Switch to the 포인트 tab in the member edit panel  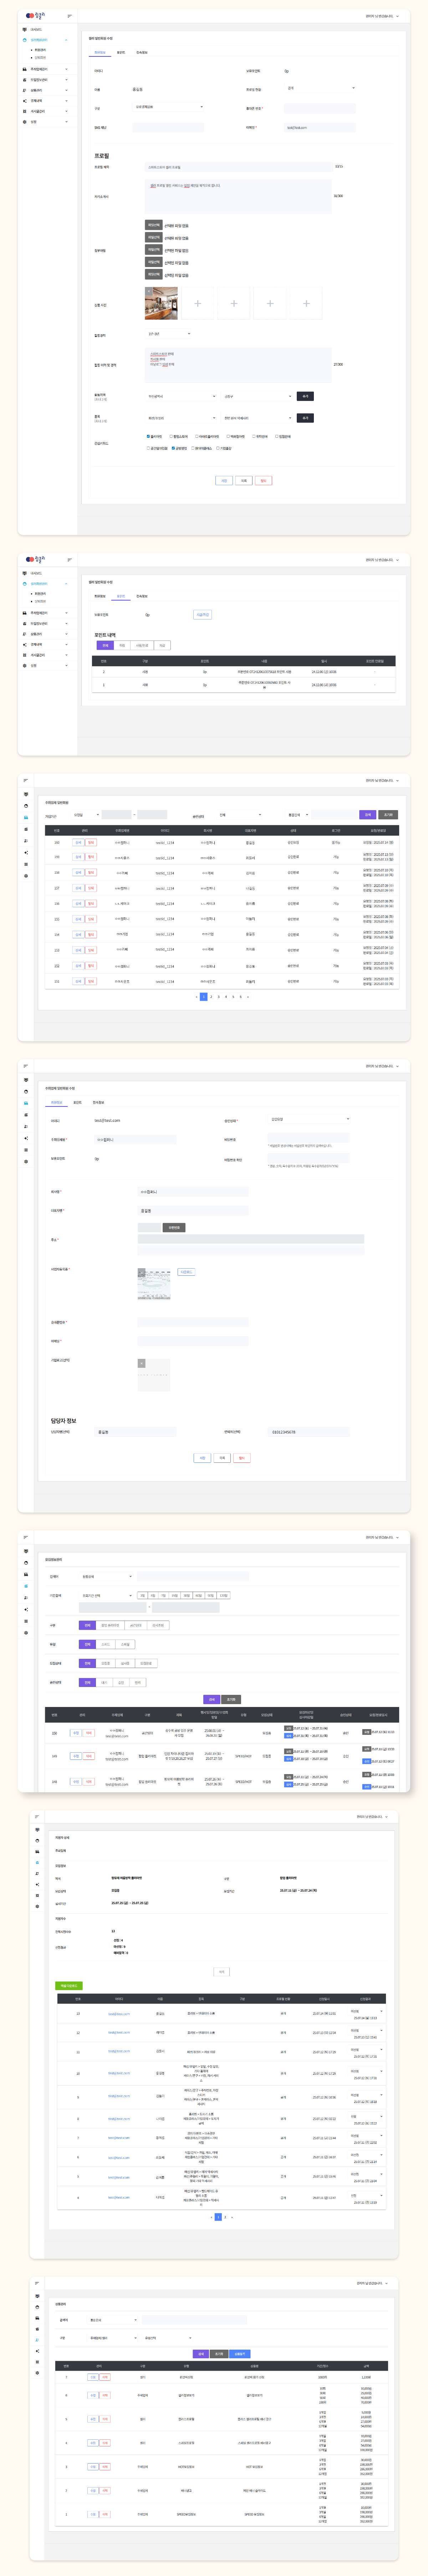click(x=121, y=52)
